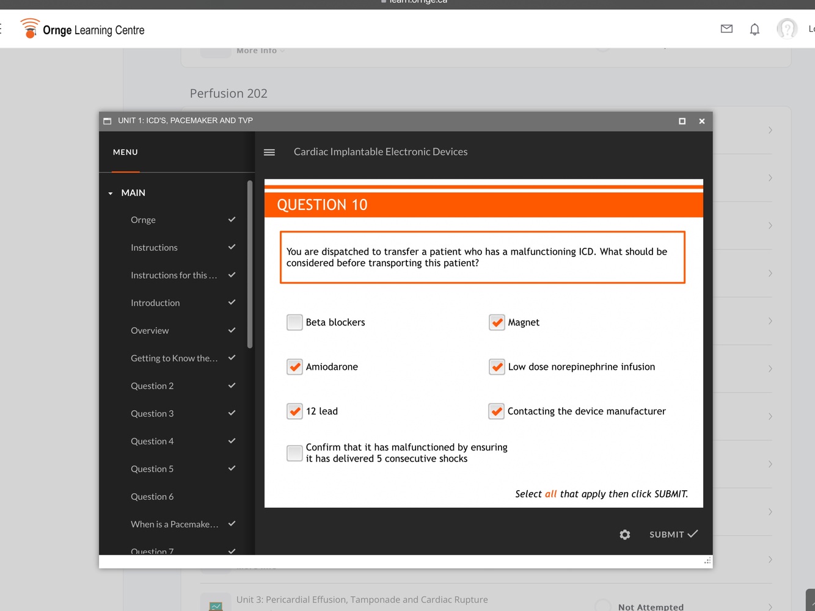This screenshot has height=611, width=815.
Task: Open the mail envelope icon in header
Action: pos(726,29)
